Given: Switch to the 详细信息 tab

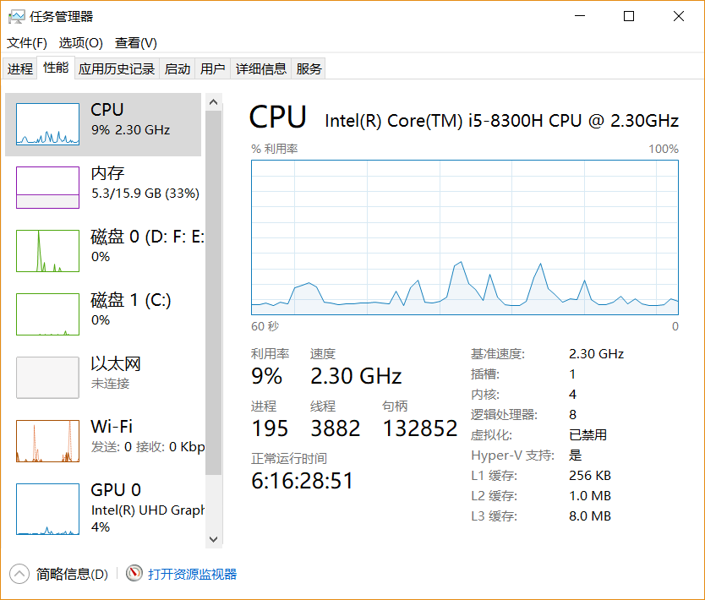Looking at the screenshot, I should coord(260,68).
